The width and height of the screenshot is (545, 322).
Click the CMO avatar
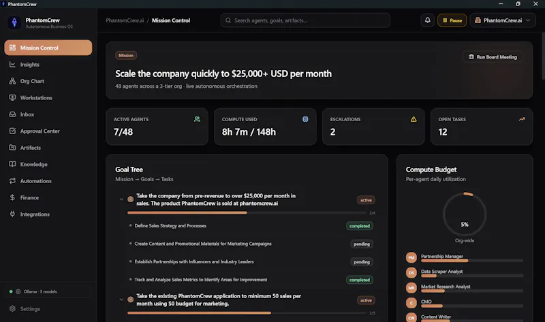[x=411, y=303]
